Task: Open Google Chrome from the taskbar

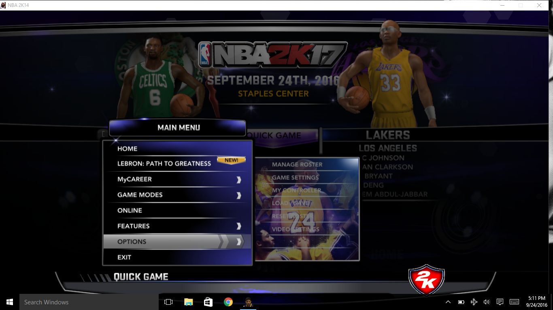Action: (228, 302)
